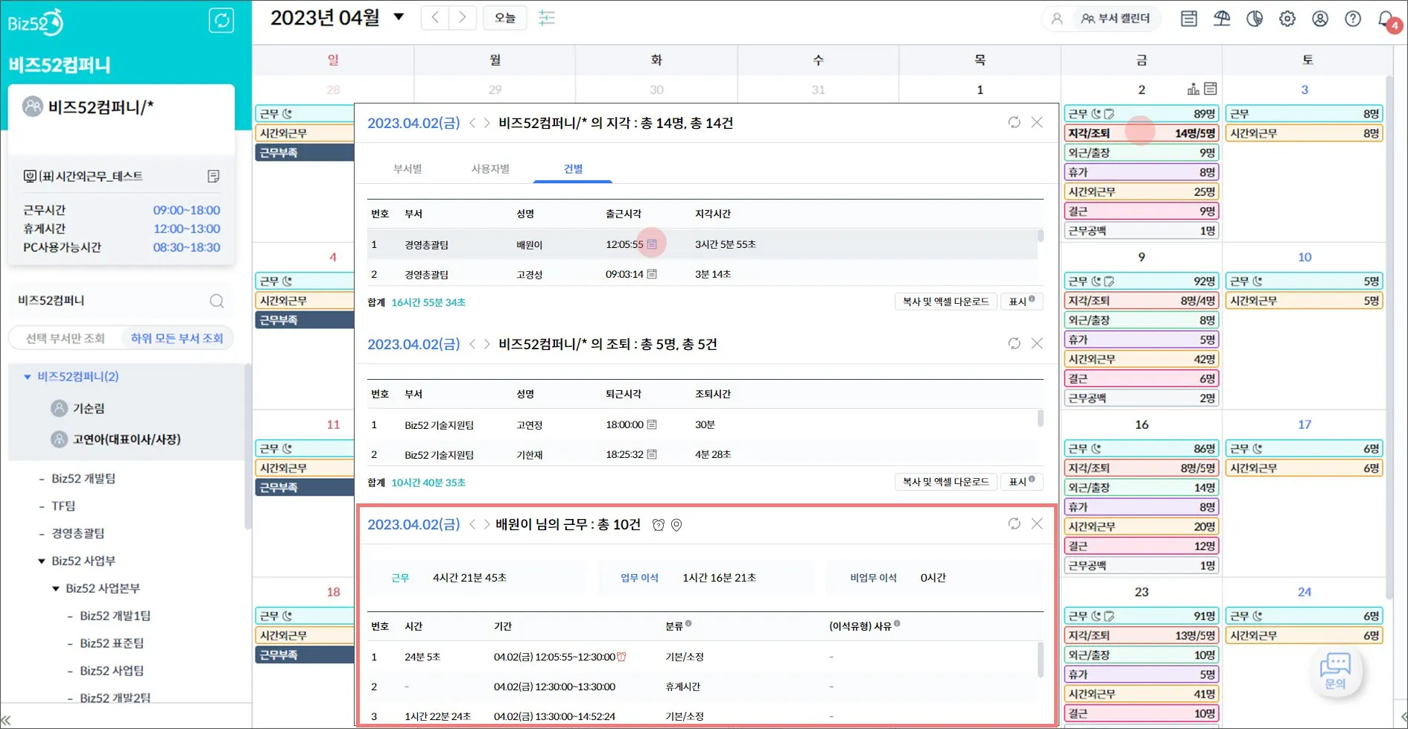Click the list icon on day 2
This screenshot has width=1408, height=729.
click(1211, 89)
